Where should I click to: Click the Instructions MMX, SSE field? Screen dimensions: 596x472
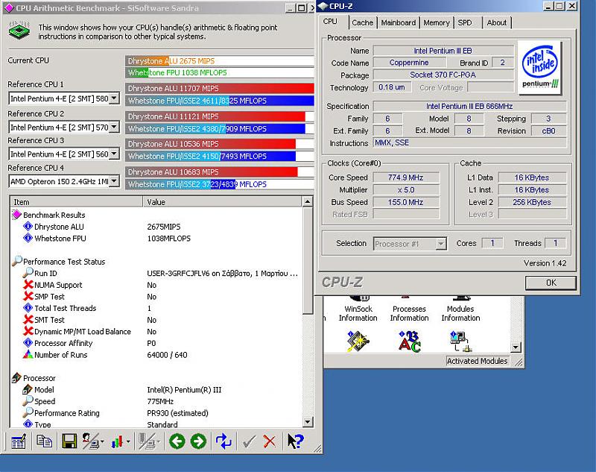[469, 143]
